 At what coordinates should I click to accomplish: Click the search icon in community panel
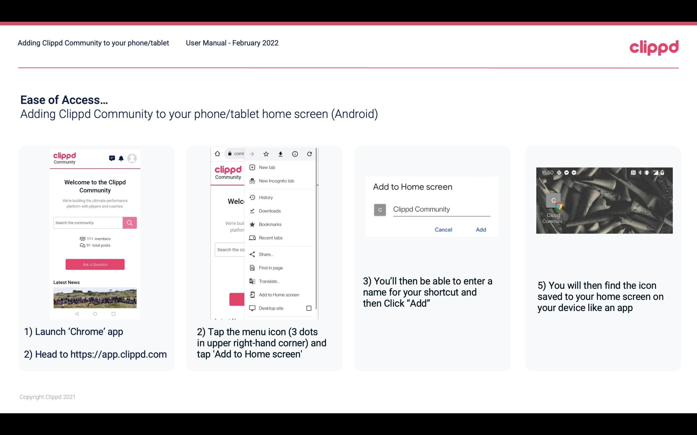[129, 223]
